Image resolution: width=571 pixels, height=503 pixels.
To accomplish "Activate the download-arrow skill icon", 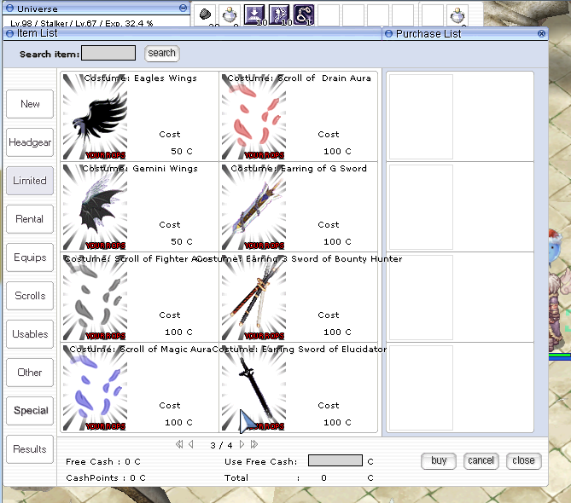I will click(254, 14).
